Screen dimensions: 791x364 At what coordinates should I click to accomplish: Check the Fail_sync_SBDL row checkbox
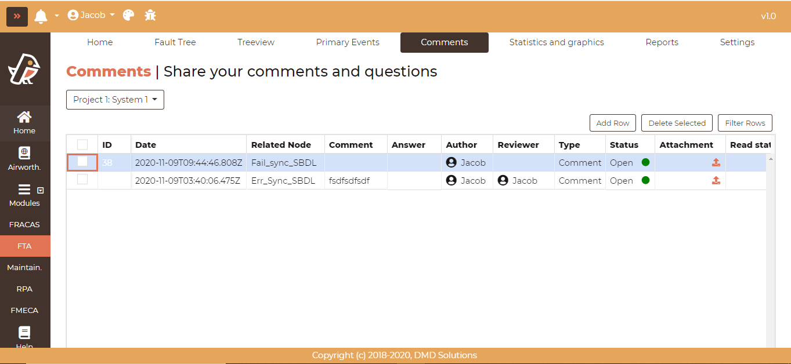click(82, 162)
